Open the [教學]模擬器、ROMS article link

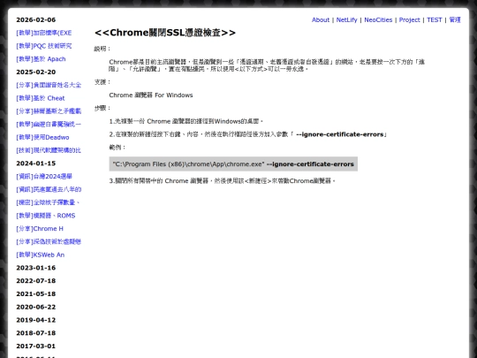coord(46,216)
